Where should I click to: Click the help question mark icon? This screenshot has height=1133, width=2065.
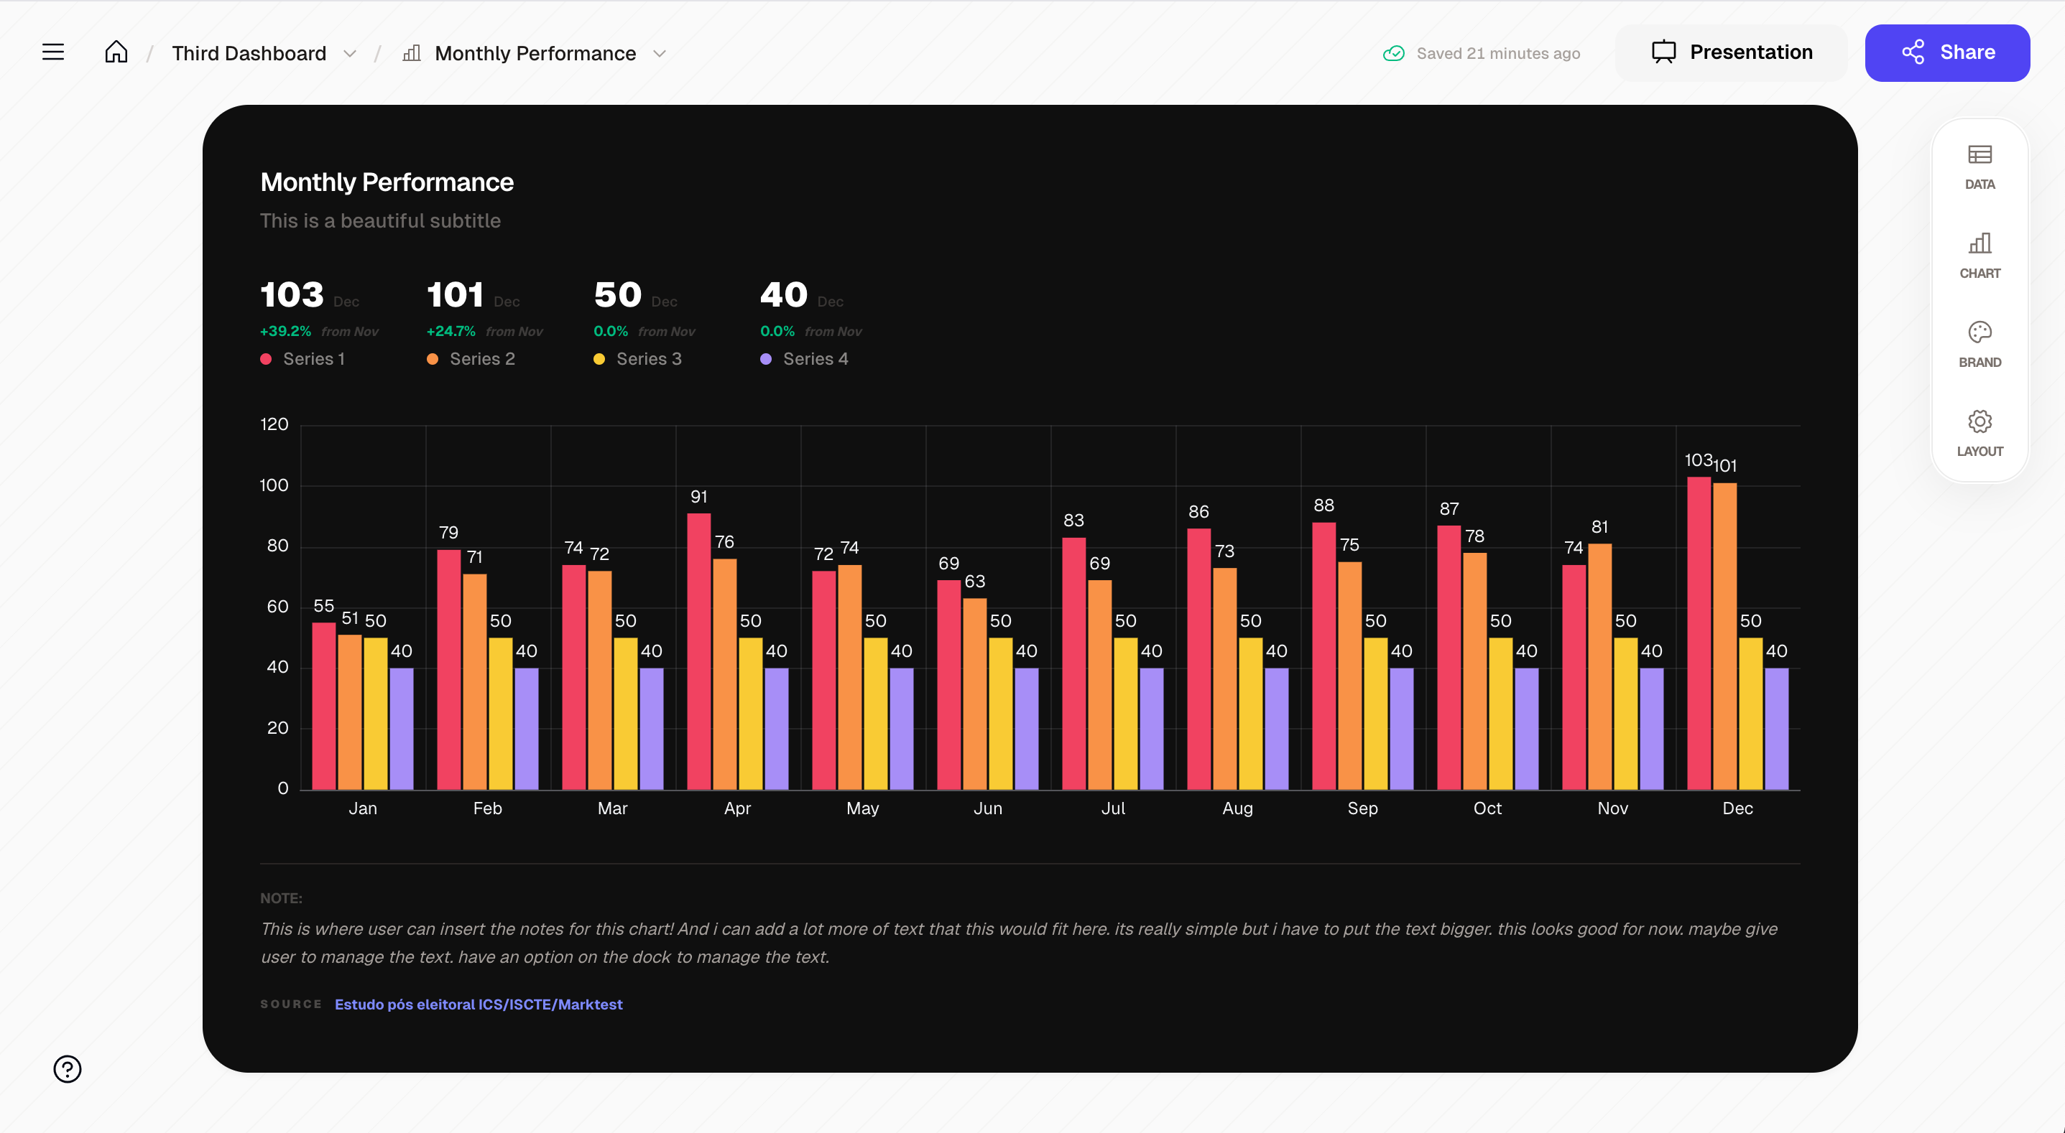pyautogui.click(x=68, y=1068)
